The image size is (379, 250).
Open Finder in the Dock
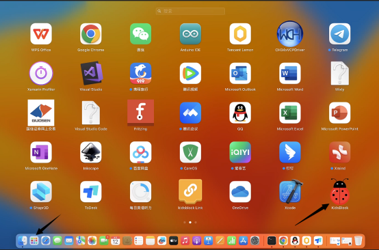23,240
